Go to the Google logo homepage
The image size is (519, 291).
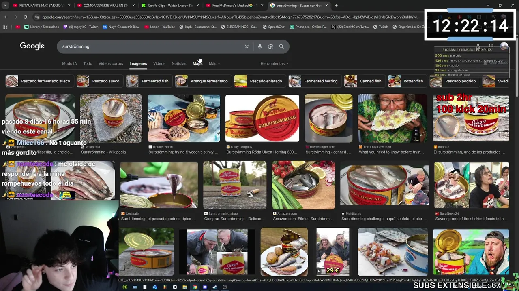pos(32,46)
